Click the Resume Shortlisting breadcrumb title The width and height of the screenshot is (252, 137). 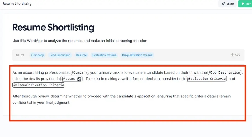17,4
